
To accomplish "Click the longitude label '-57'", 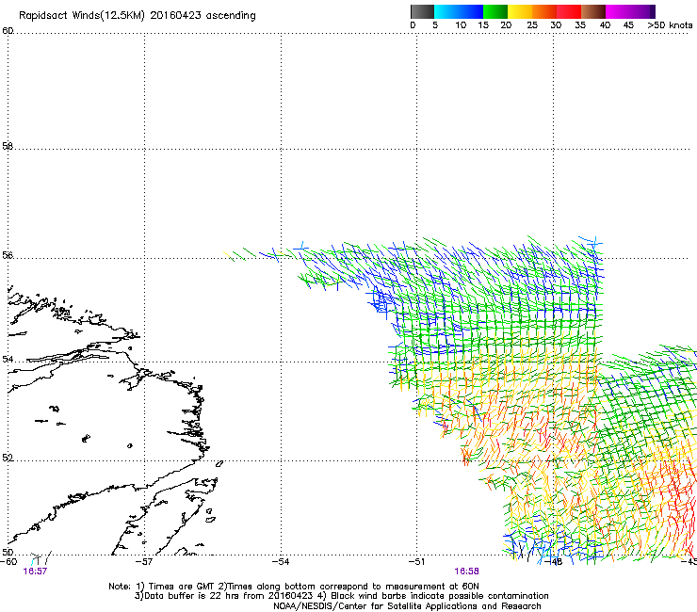I will point(143,561).
